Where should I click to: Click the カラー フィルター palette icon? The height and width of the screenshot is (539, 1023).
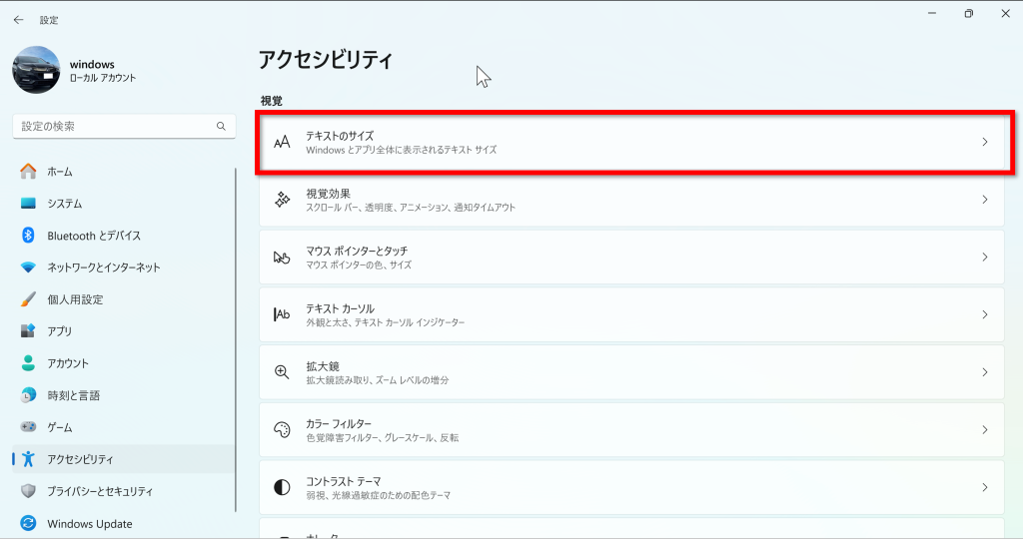tap(282, 429)
